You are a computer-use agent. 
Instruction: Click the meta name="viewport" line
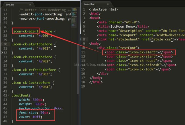click(x=141, y=35)
